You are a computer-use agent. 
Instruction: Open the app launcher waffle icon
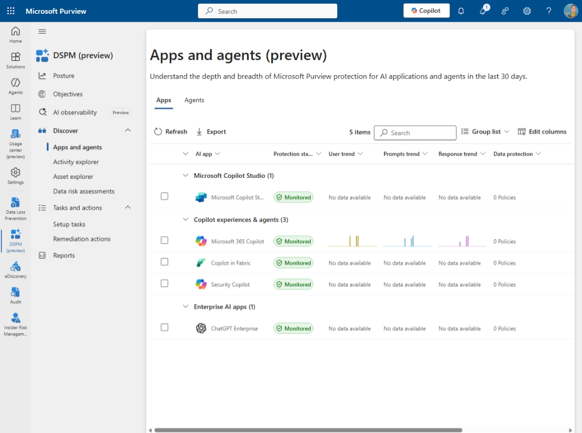pyautogui.click(x=11, y=11)
